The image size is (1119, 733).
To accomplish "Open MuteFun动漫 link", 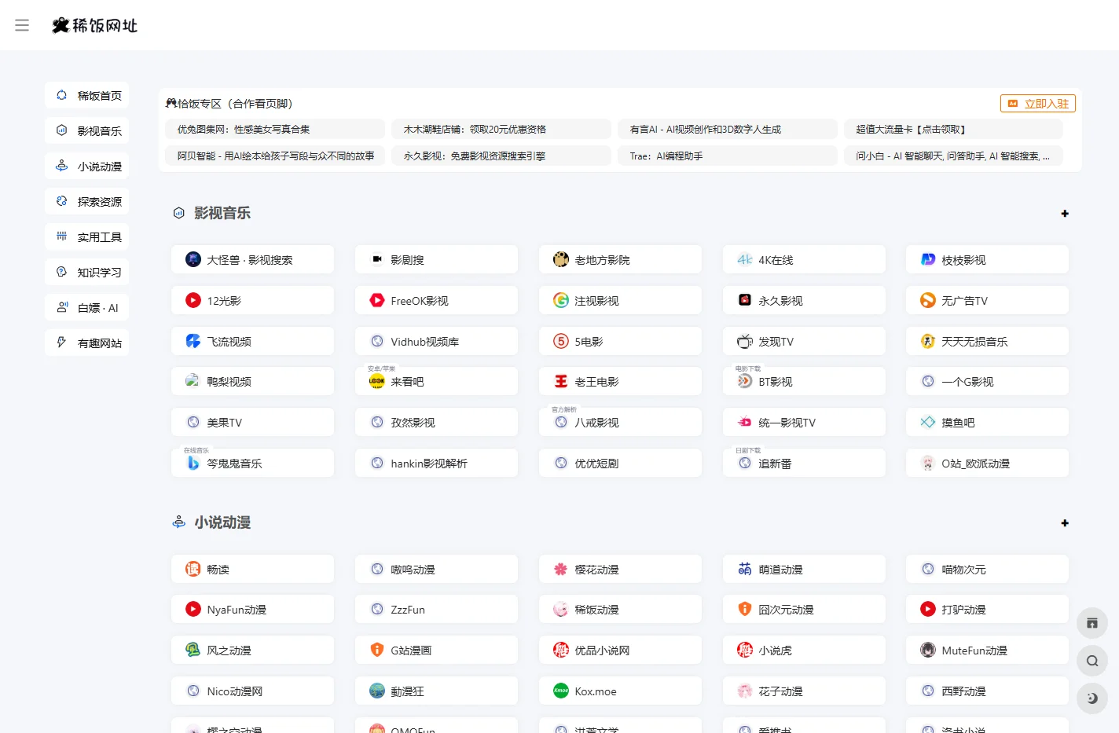I will 988,650.
